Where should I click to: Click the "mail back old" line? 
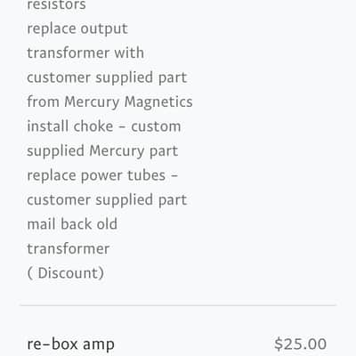tap(72, 224)
